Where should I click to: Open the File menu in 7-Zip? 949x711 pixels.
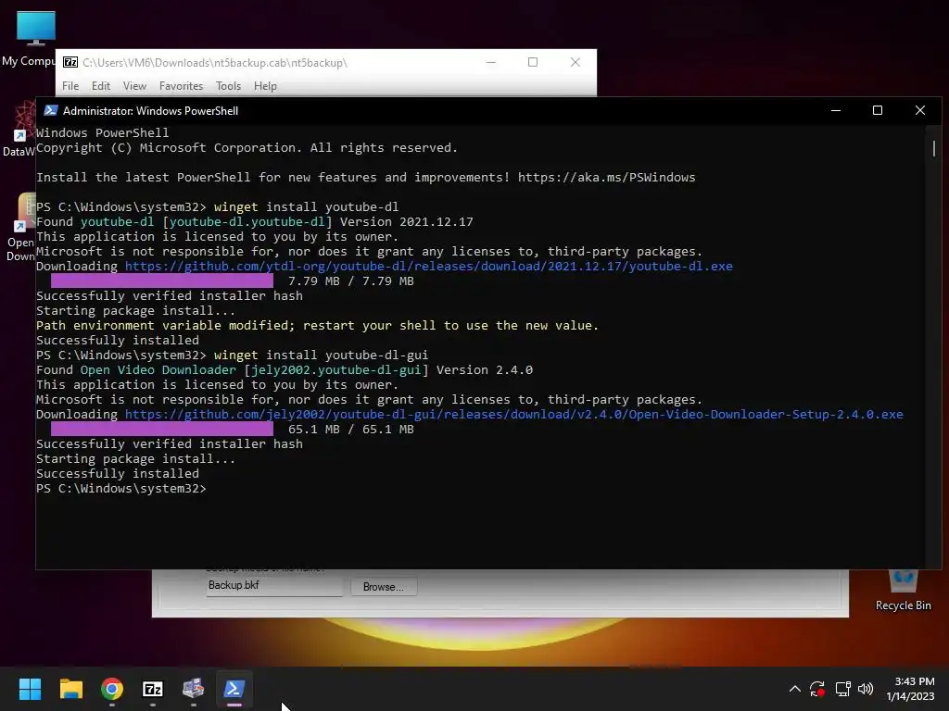70,86
